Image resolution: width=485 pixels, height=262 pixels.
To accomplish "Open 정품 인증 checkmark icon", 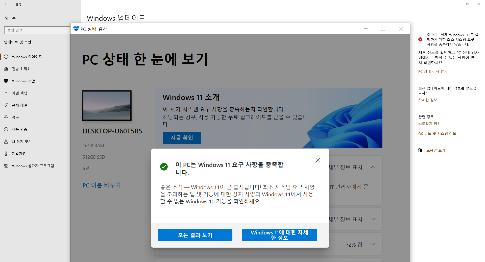I will click(6, 129).
